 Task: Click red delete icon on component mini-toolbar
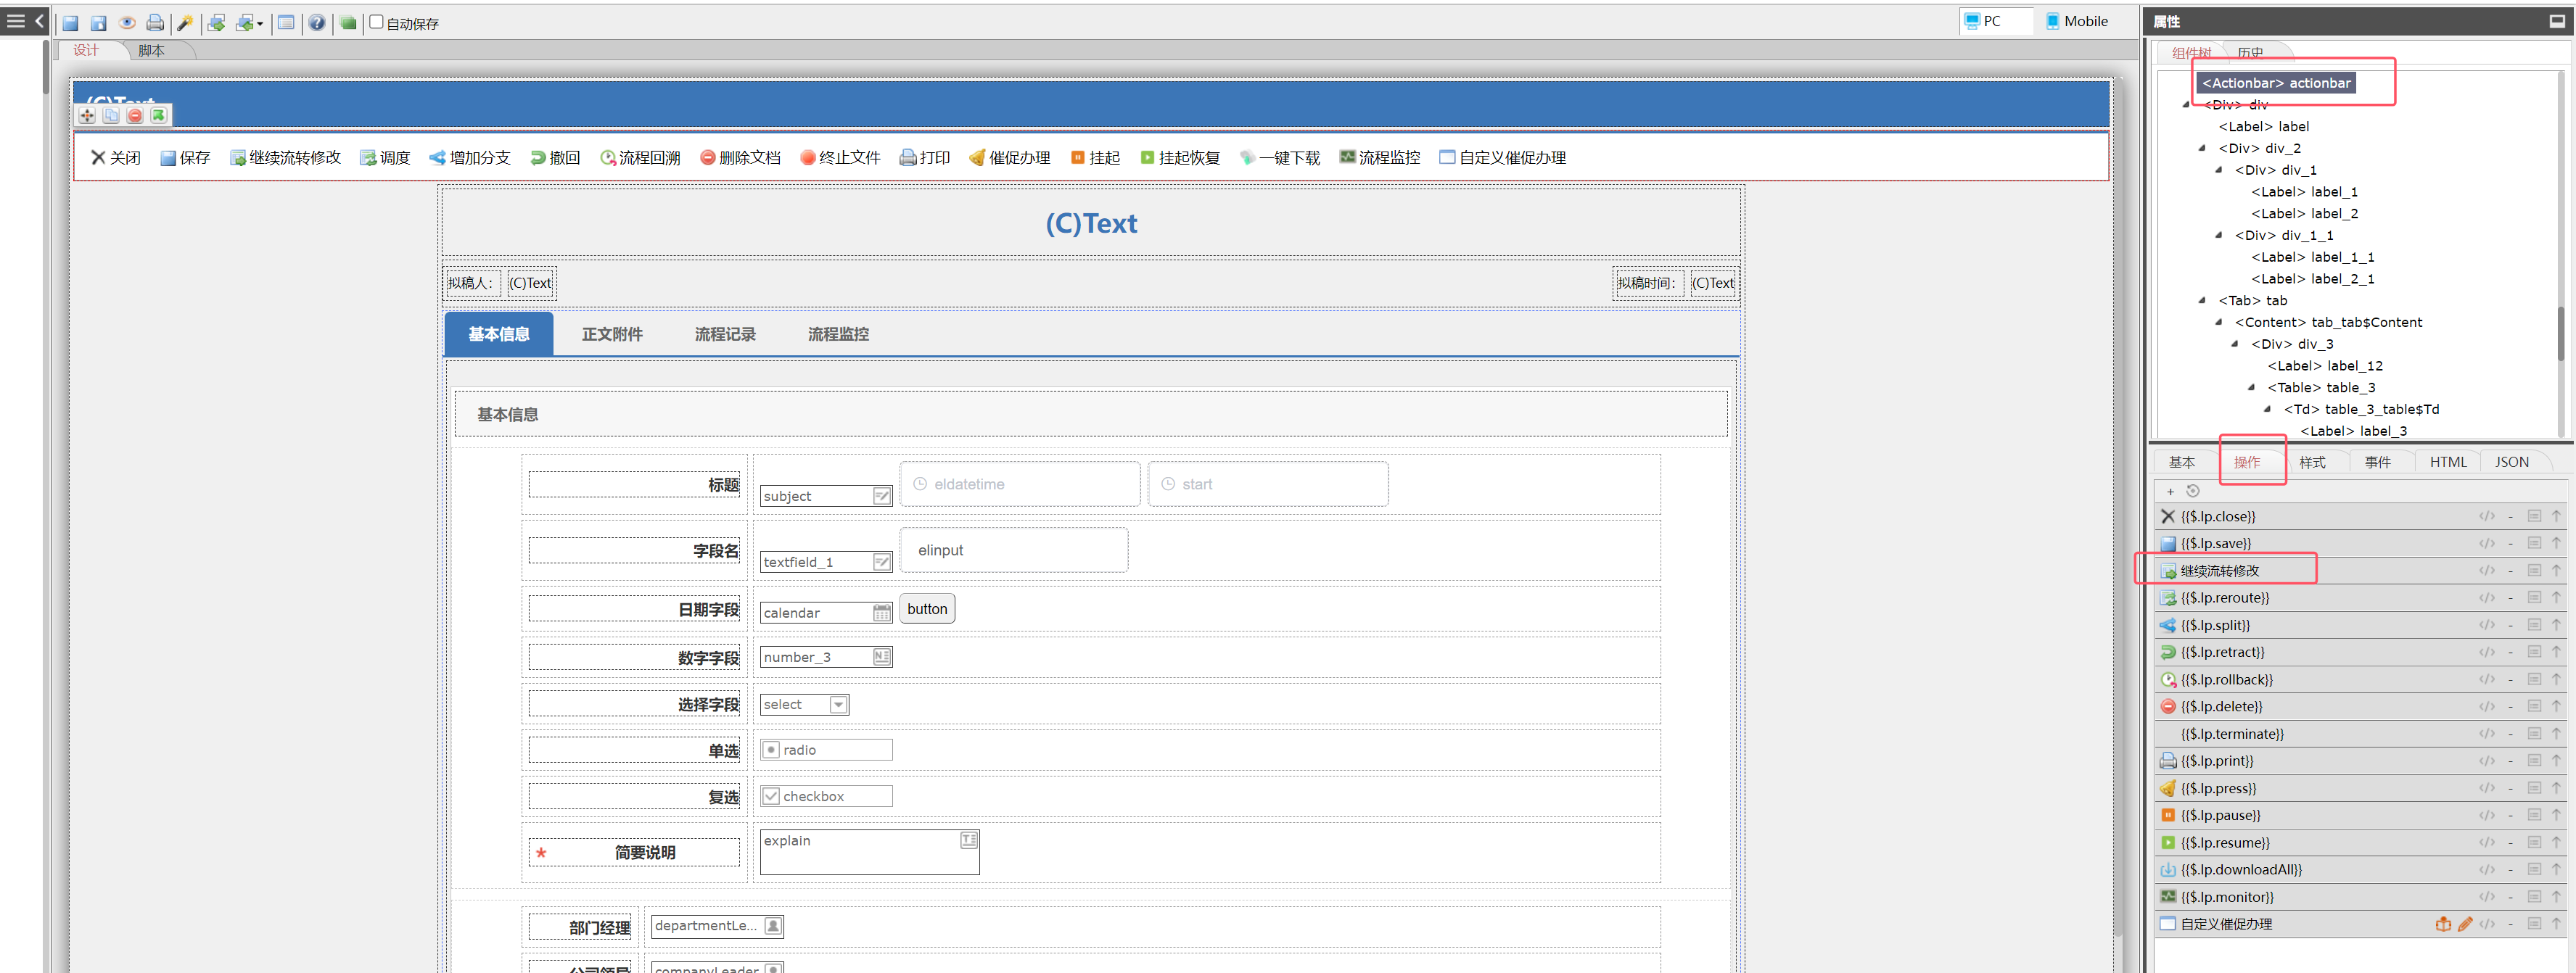pyautogui.click(x=135, y=116)
